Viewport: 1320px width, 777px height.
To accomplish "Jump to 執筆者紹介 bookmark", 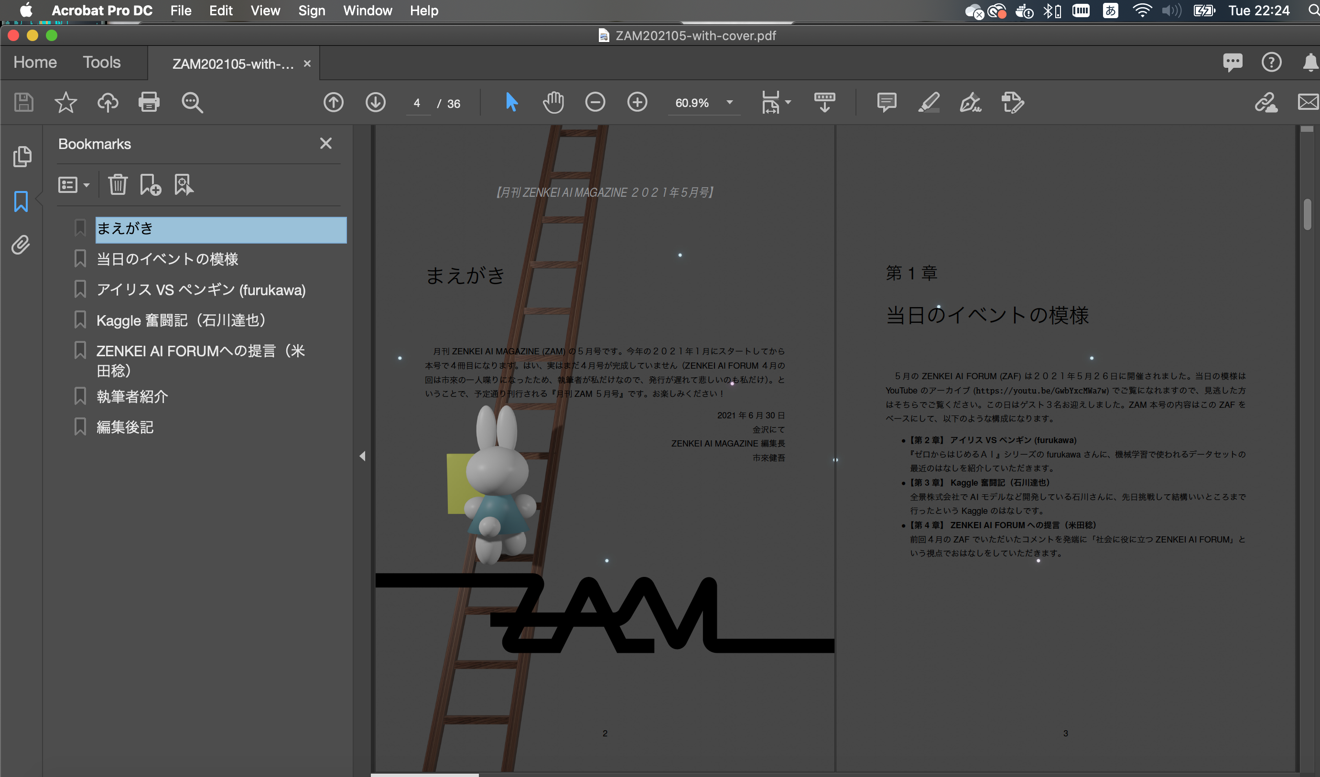I will (x=132, y=396).
